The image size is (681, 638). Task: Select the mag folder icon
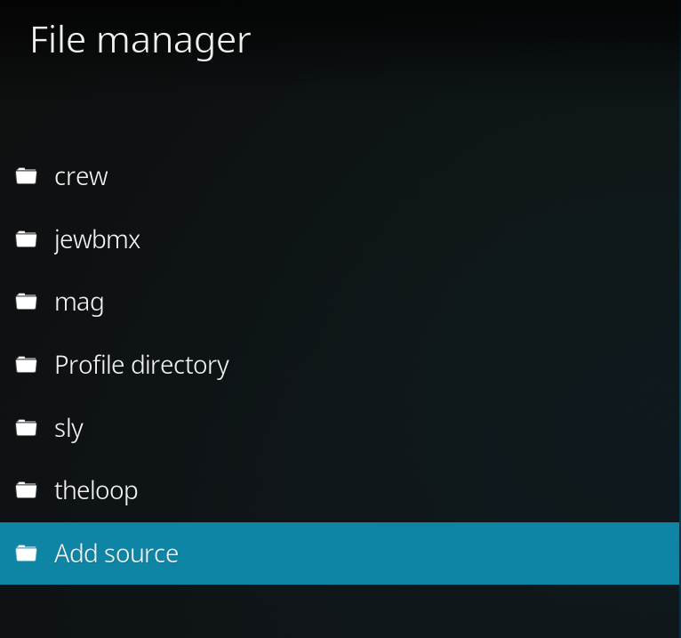27,303
